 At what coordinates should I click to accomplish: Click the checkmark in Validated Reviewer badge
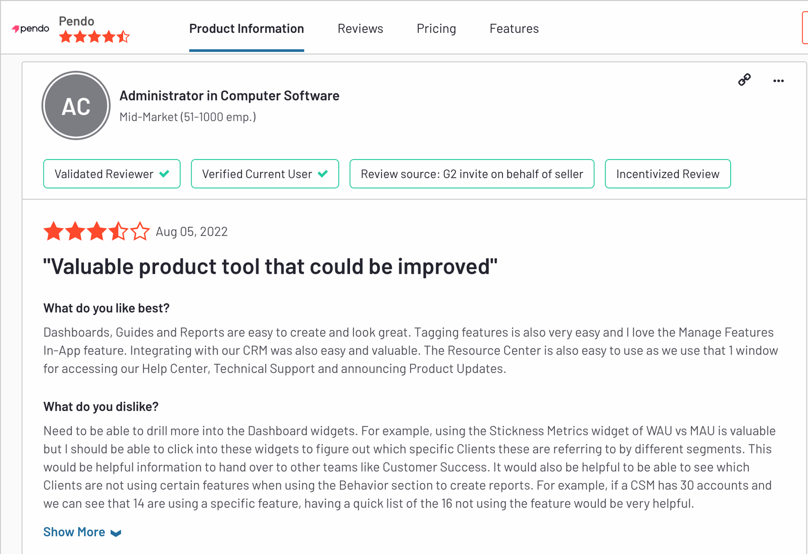tap(164, 174)
